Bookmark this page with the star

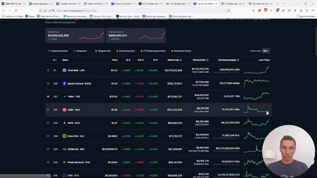tap(229, 10)
